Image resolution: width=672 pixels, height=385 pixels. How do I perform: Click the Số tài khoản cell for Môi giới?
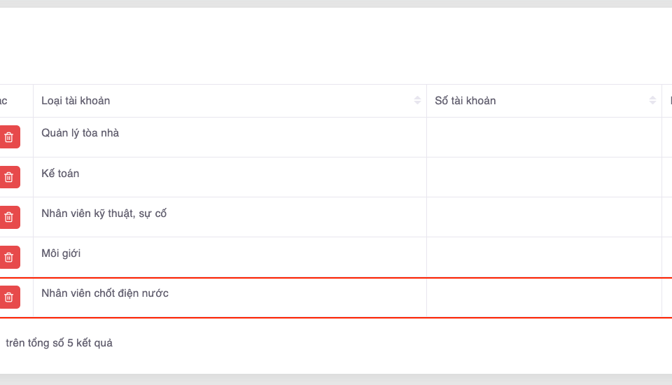tap(544, 257)
